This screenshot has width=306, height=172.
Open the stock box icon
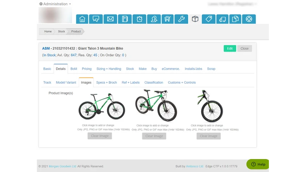(195, 19)
